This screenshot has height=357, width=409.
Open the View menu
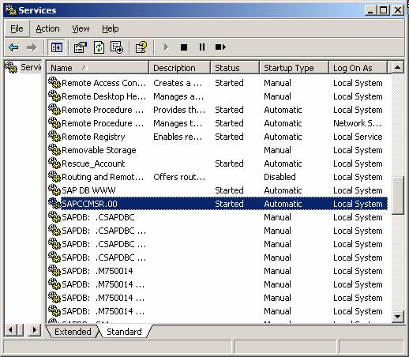81,28
